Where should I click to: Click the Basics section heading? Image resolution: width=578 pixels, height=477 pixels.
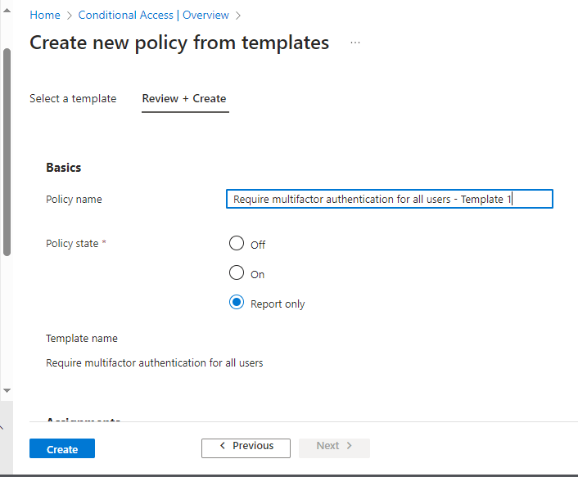[x=64, y=168]
